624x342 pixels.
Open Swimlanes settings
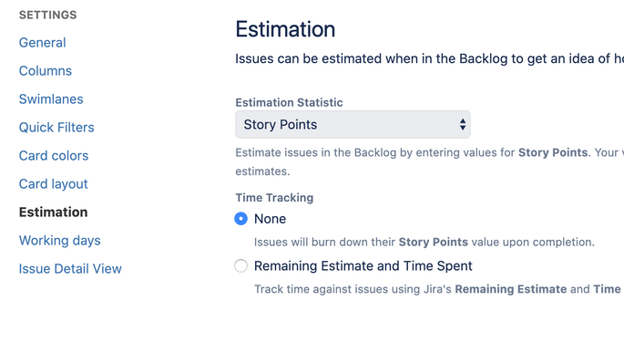pyautogui.click(x=51, y=99)
